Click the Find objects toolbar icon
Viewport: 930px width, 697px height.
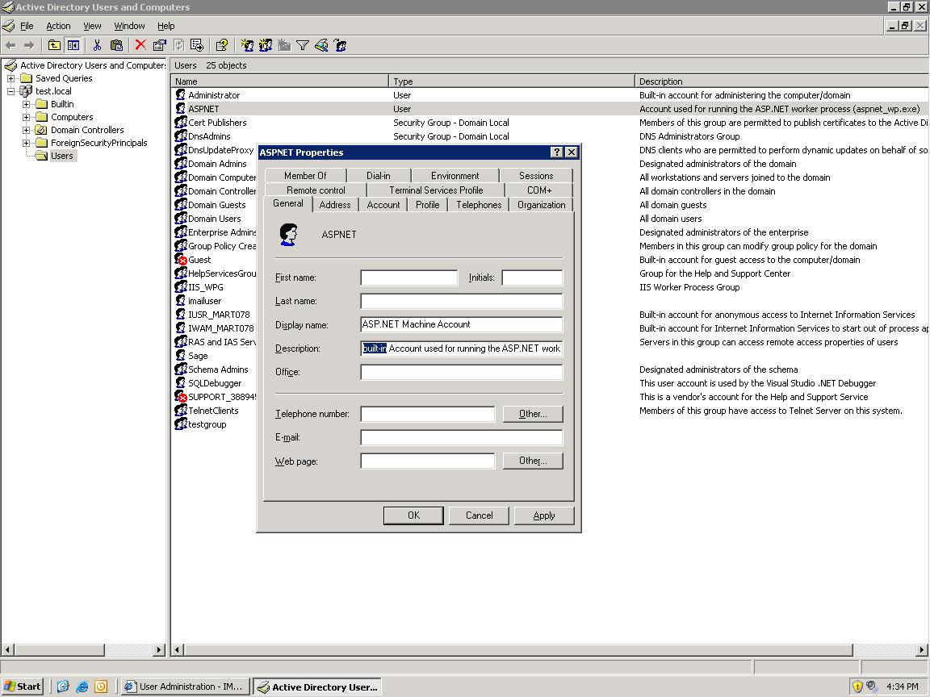320,45
